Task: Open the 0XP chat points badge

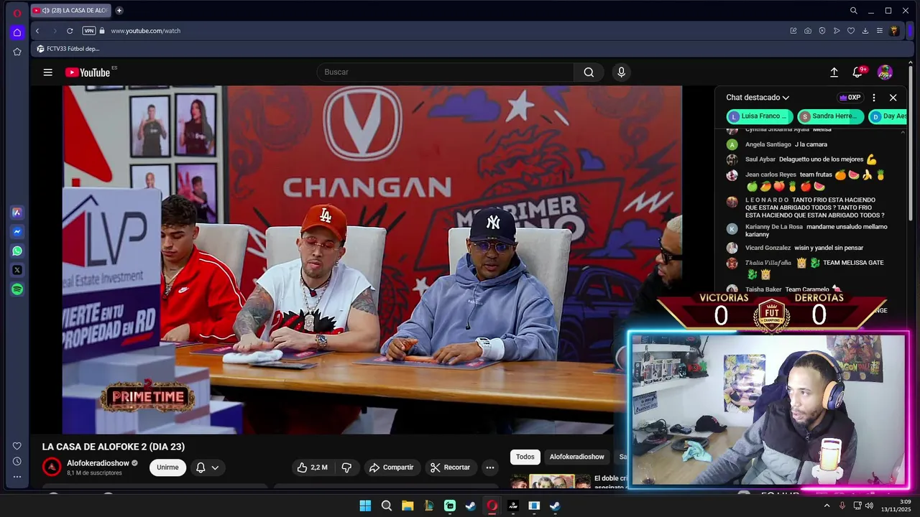Action: [850, 98]
